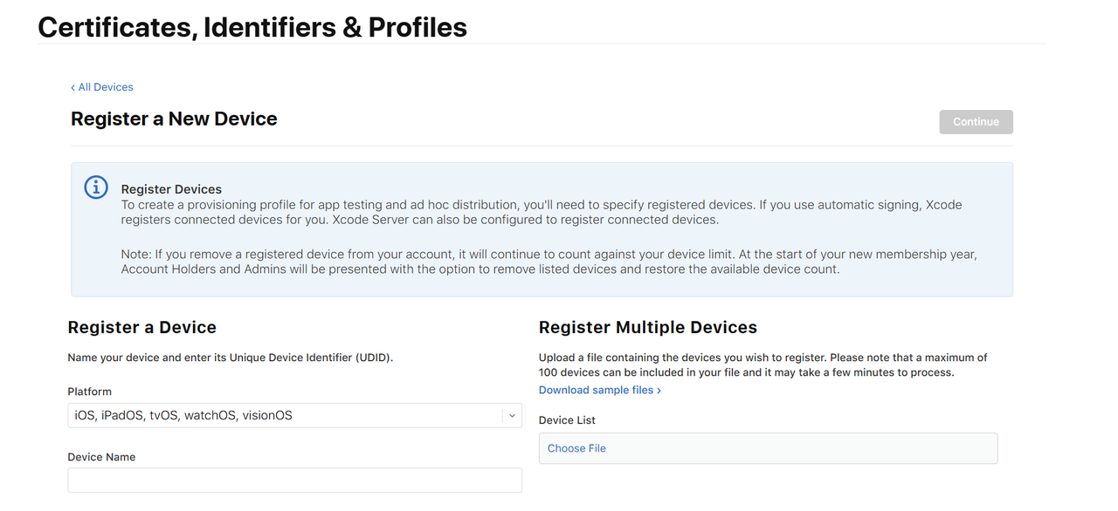Viewport: 1118px width, 511px height.
Task: Click the blue info circle icon
Action: click(96, 187)
